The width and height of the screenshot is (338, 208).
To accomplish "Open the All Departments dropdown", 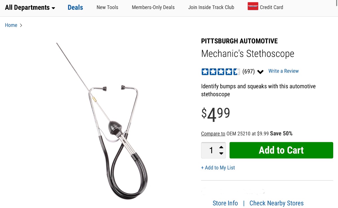I will (30, 8).
